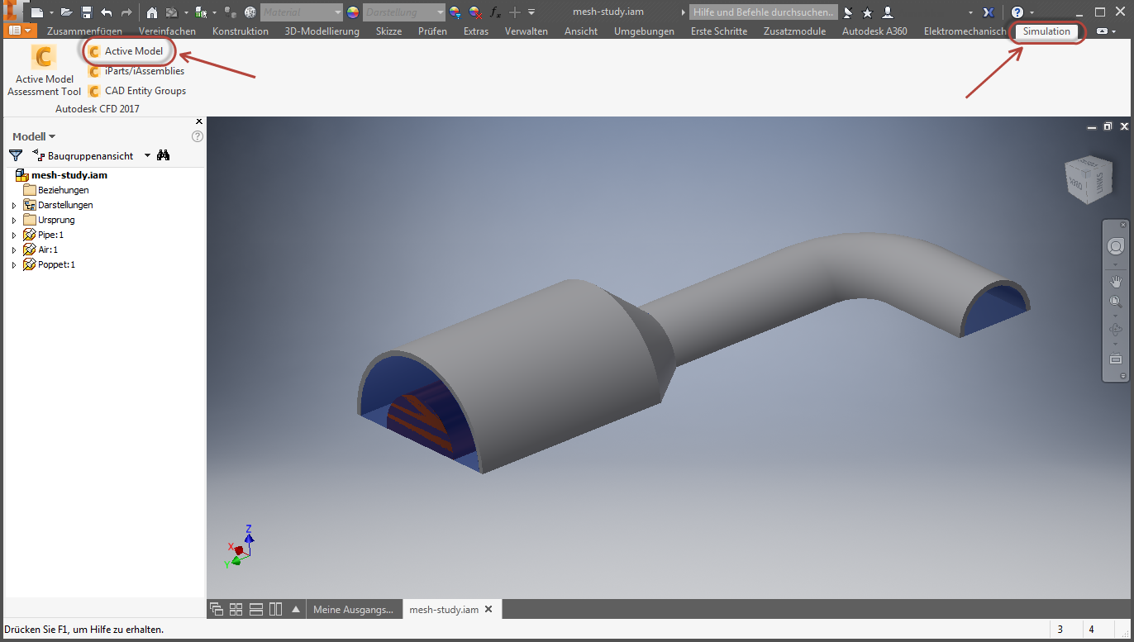Open the Darstellung appearance dropdown

tap(404, 12)
